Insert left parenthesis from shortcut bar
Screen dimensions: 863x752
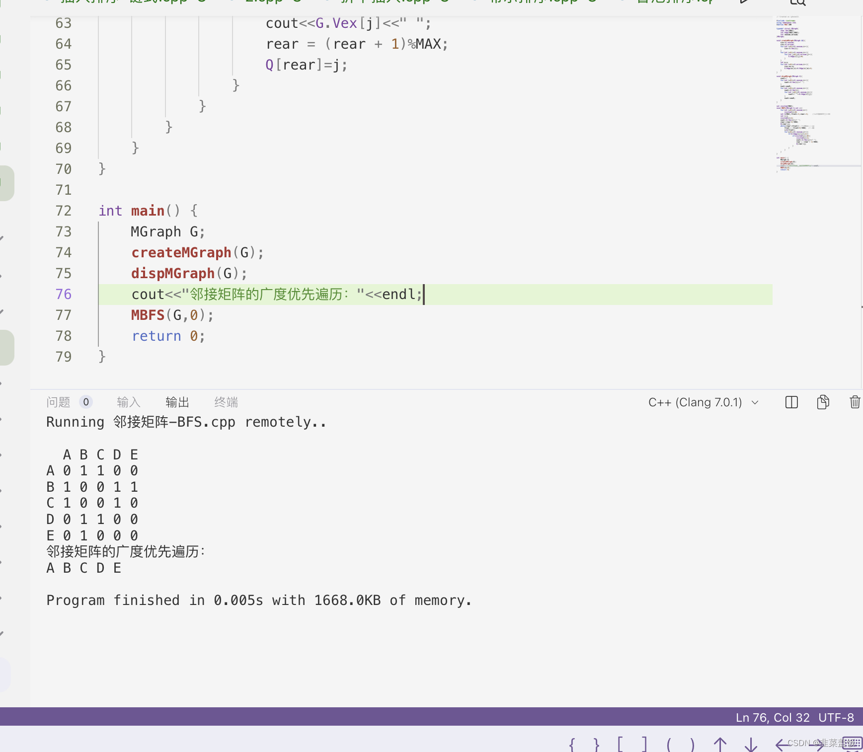(x=669, y=744)
